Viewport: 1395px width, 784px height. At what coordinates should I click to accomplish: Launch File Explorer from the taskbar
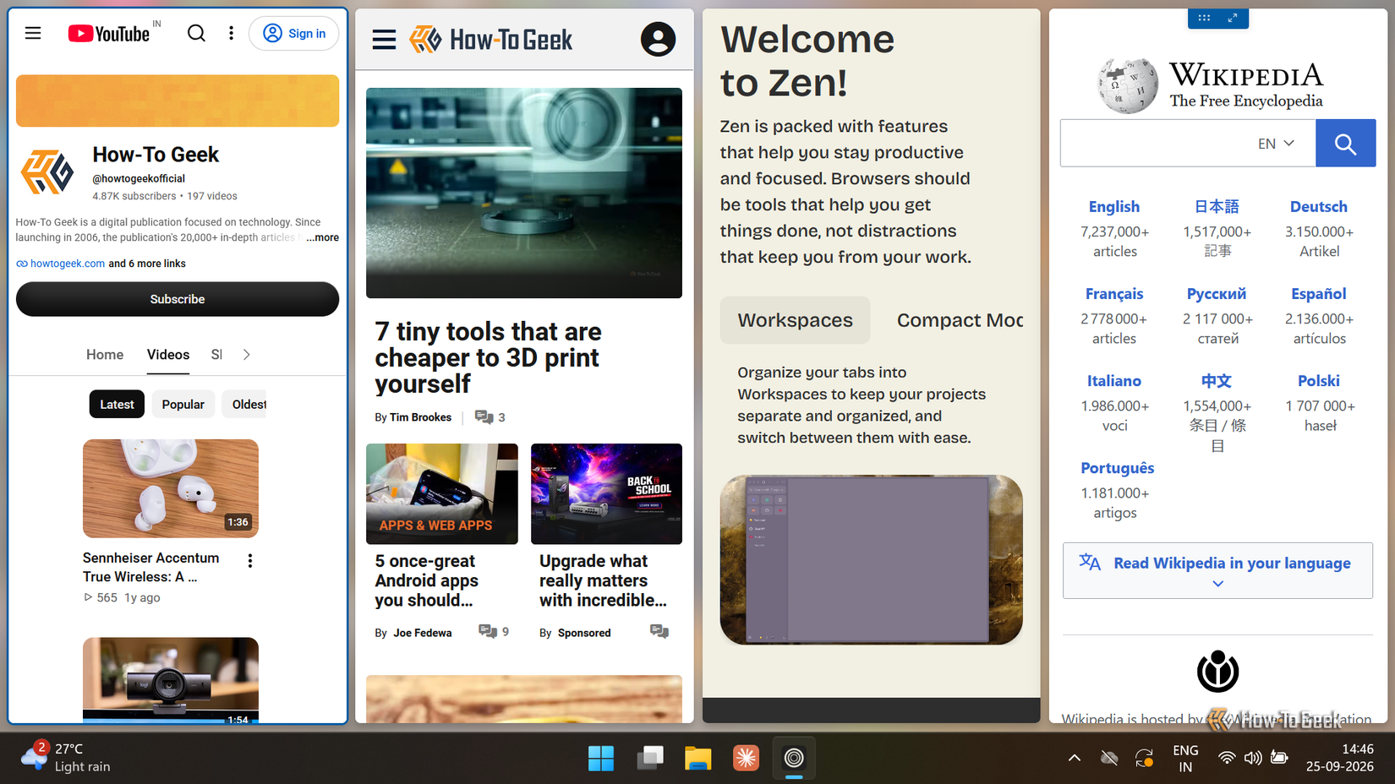pyautogui.click(x=698, y=759)
